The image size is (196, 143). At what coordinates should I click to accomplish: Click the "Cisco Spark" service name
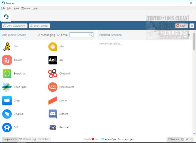coord(21,87)
